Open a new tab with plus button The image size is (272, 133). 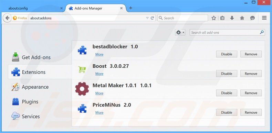coord(130,8)
